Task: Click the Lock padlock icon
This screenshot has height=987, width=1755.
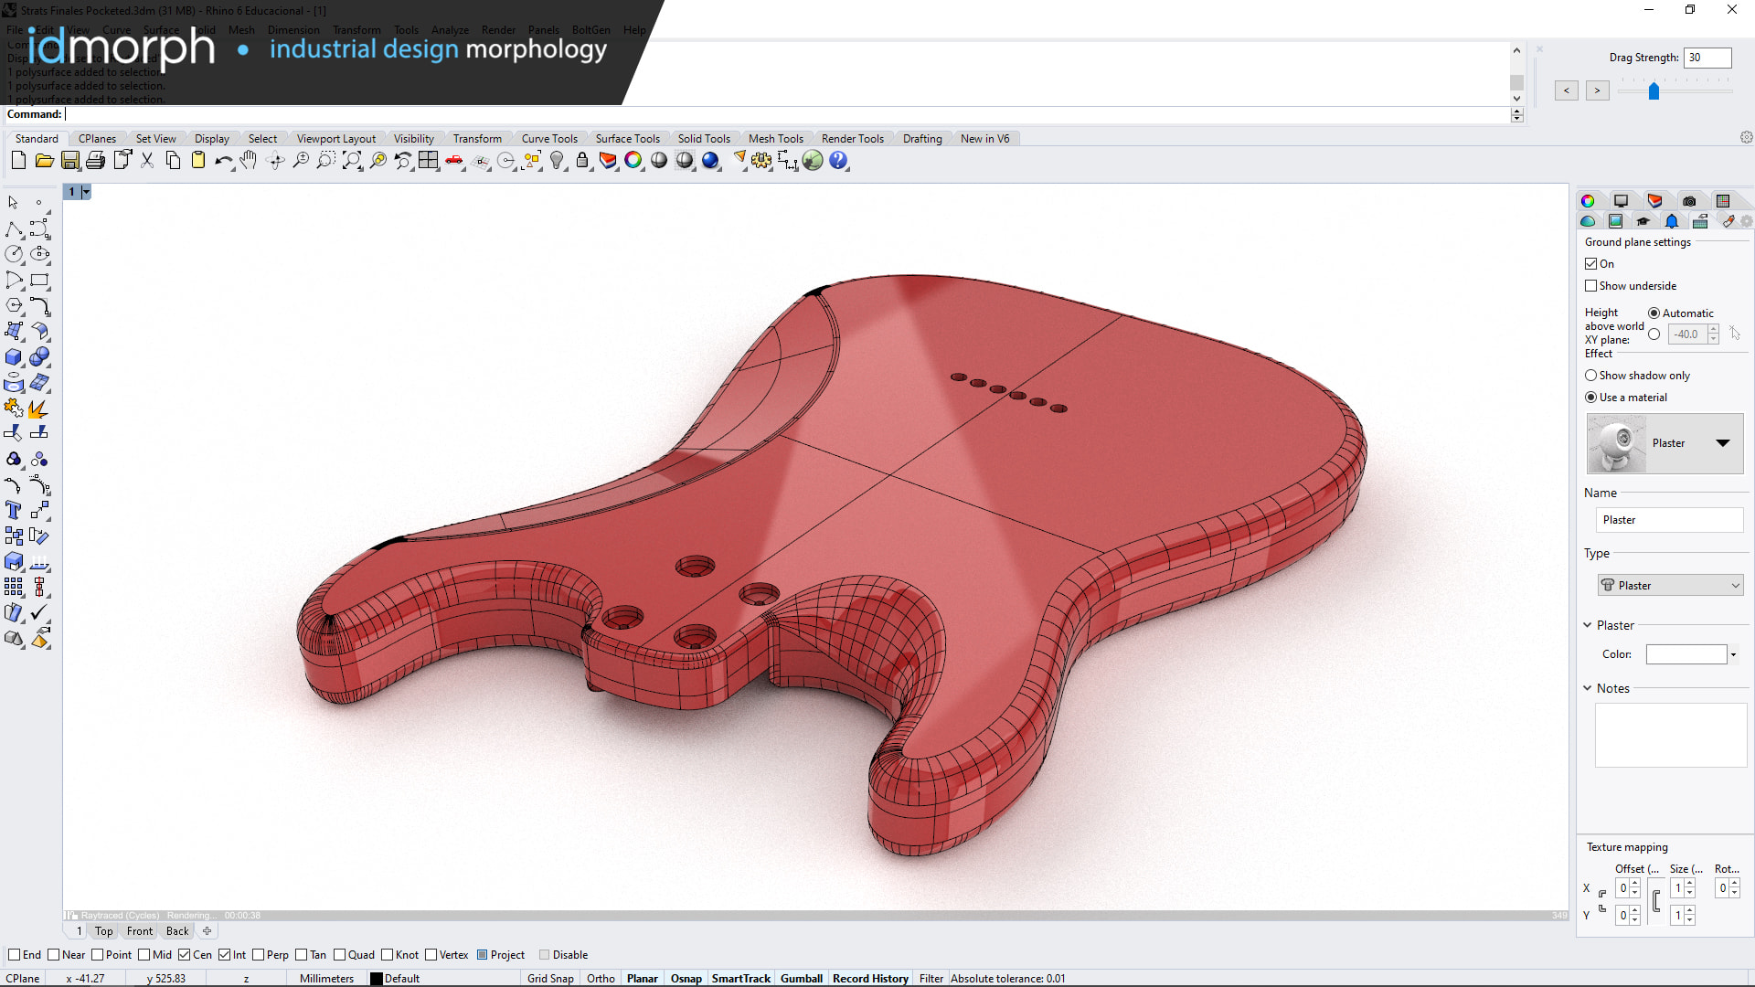Action: point(582,161)
